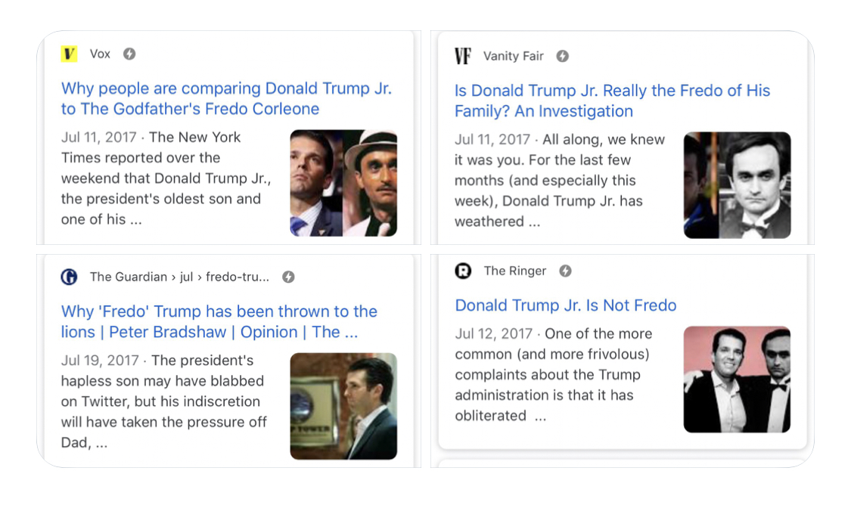The width and height of the screenshot is (851, 508).
Task: Open the Vanity Fair 'An Investigation' headline
Action: click(612, 101)
